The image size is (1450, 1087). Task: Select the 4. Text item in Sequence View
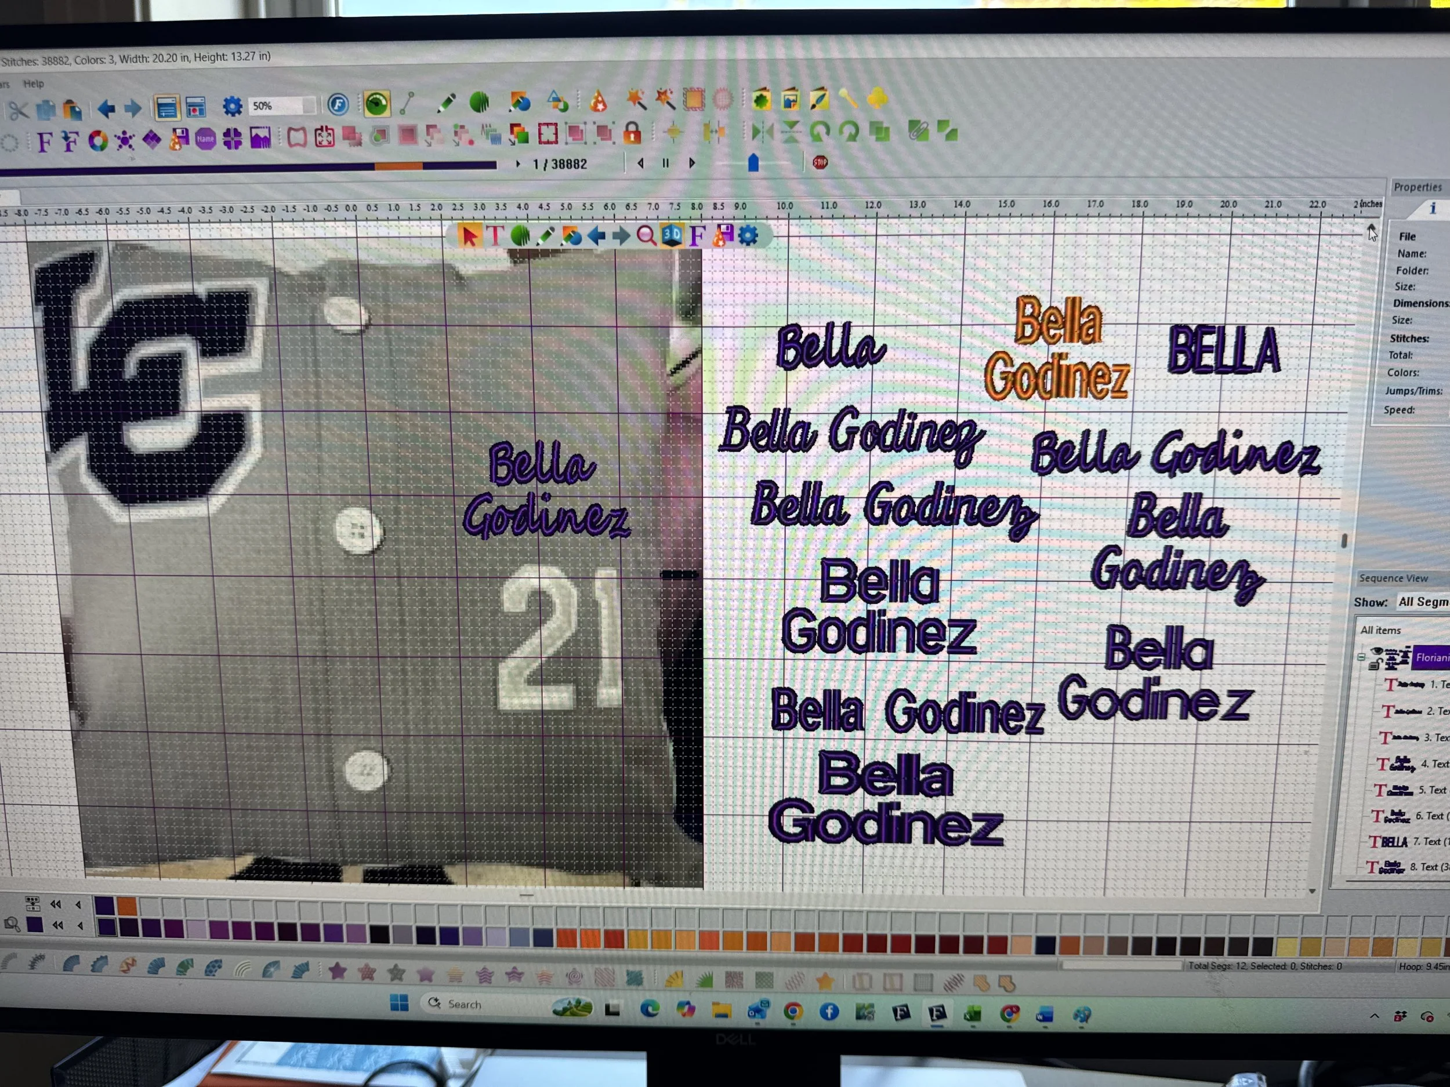pyautogui.click(x=1413, y=764)
